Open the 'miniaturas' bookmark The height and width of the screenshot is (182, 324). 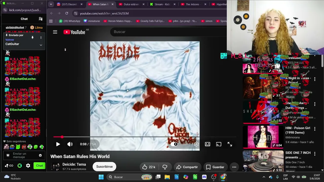click(92, 21)
